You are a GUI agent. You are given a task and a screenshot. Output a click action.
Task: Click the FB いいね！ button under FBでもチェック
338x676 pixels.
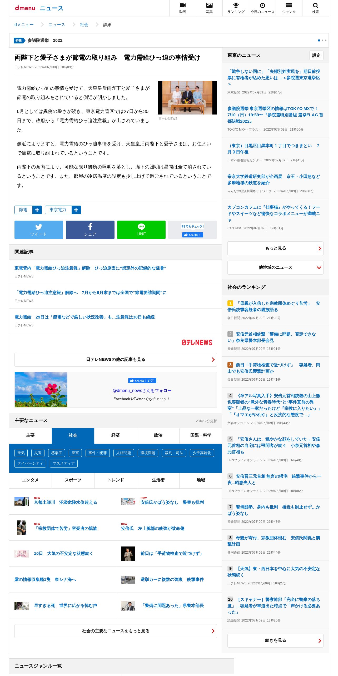[192, 235]
